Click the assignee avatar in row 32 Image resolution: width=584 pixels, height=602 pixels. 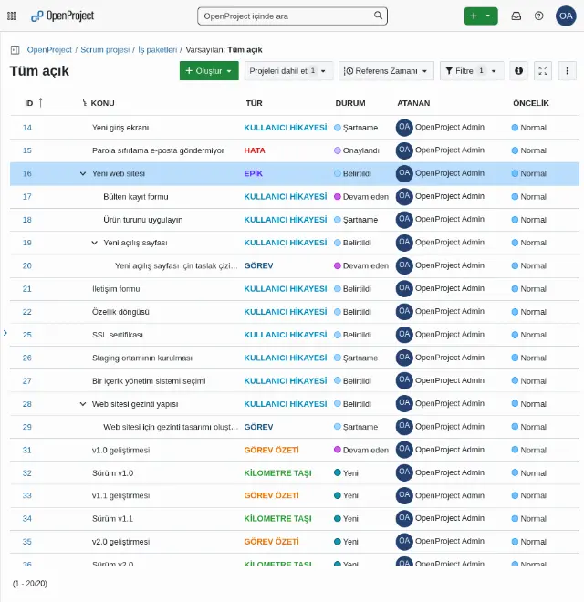(x=404, y=472)
